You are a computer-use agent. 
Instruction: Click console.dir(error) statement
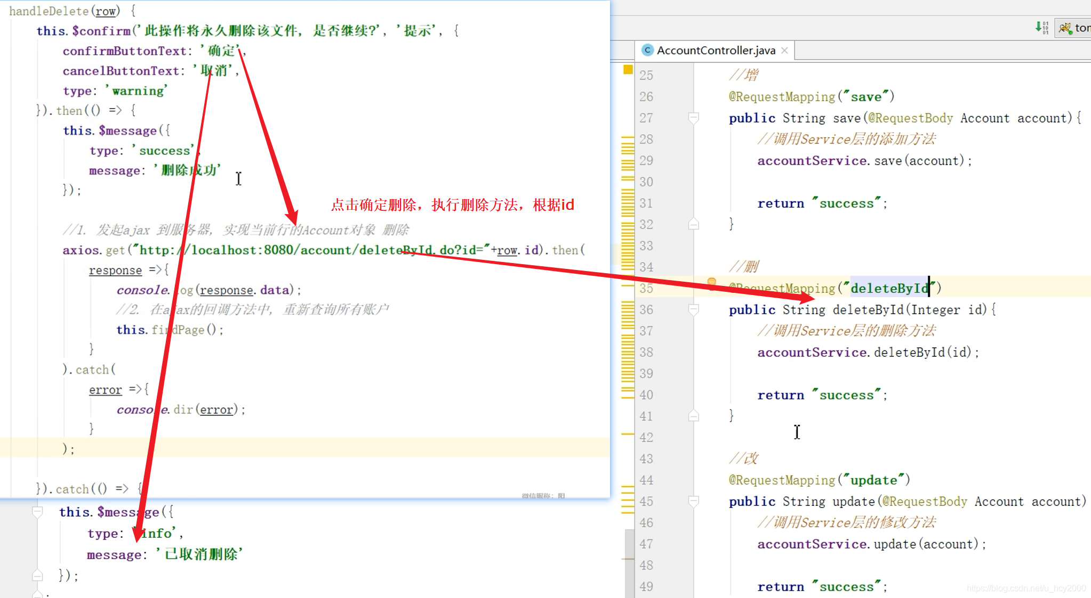181,410
